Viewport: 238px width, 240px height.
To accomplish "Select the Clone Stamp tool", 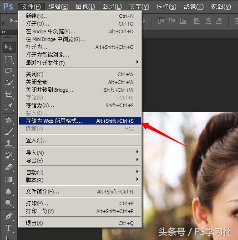I will click(x=9, y=144).
